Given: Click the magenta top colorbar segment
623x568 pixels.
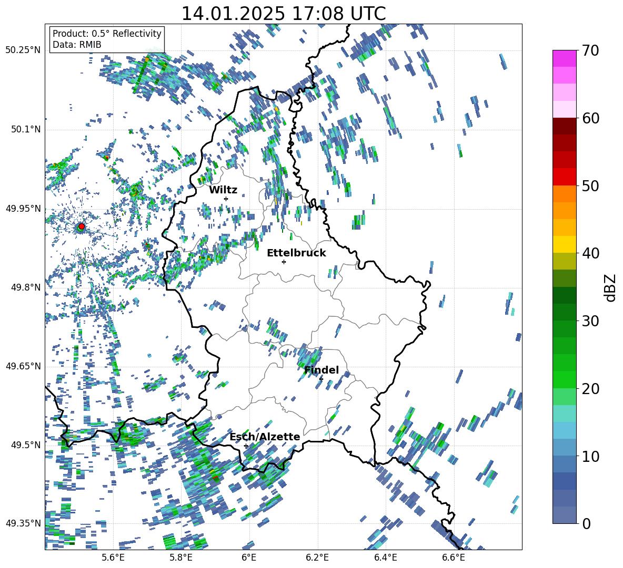Looking at the screenshot, I should [565, 58].
